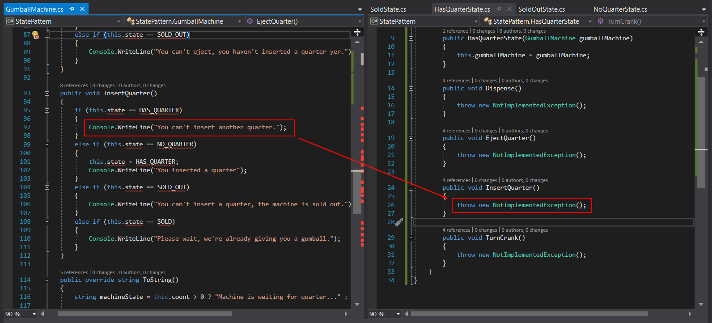The width and height of the screenshot is (712, 323).
Task: Click the horizontal scrollbar thumb in right pane
Action: point(529,314)
